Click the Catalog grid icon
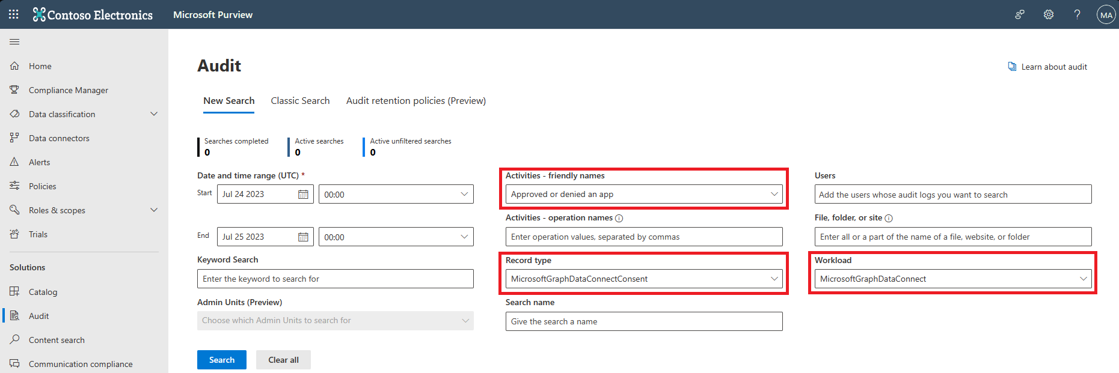This screenshot has width=1119, height=373. click(14, 292)
